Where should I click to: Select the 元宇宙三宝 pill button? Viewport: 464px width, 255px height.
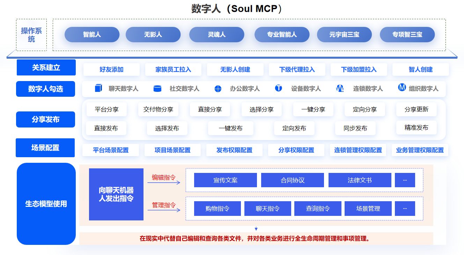click(x=345, y=35)
